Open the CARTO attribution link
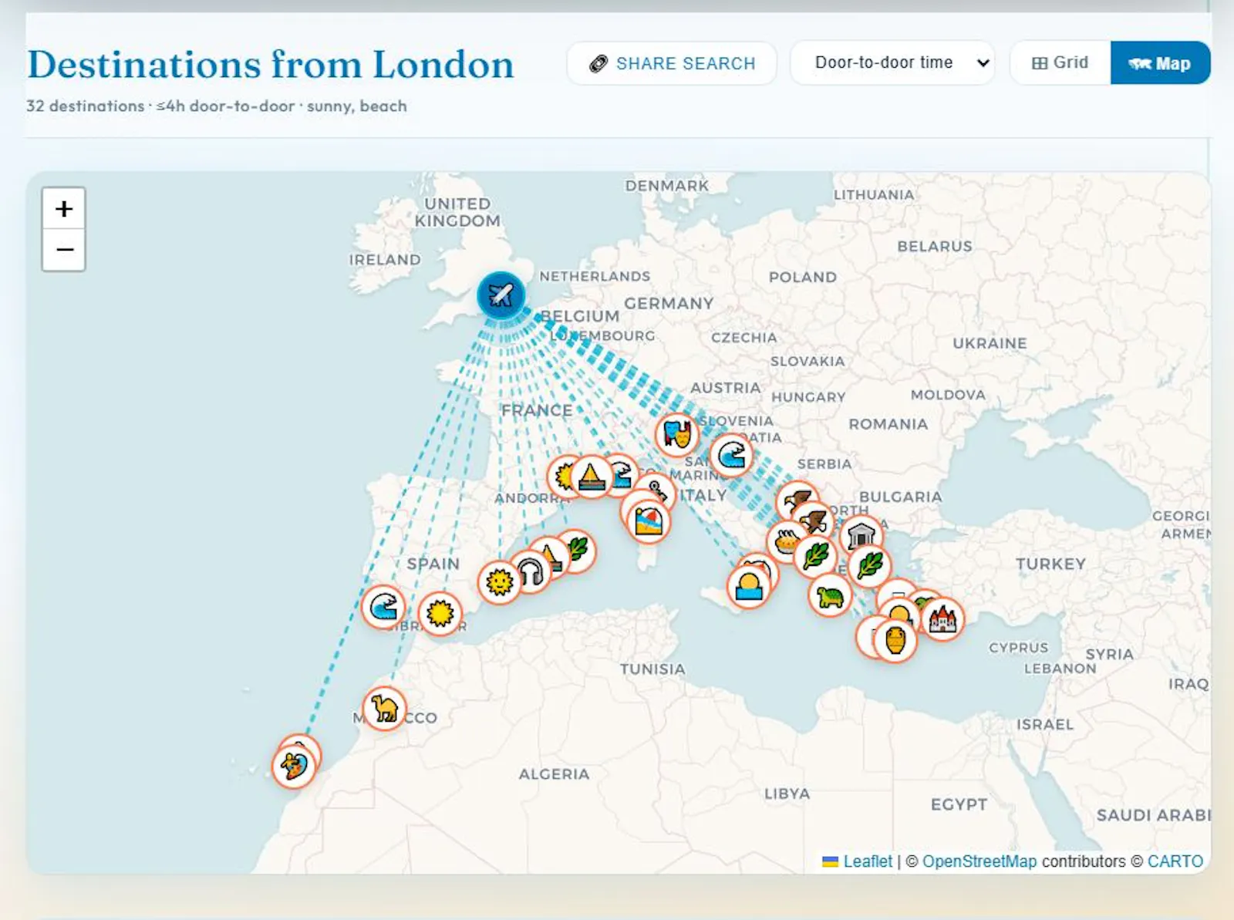The width and height of the screenshot is (1234, 920). pos(1175,861)
